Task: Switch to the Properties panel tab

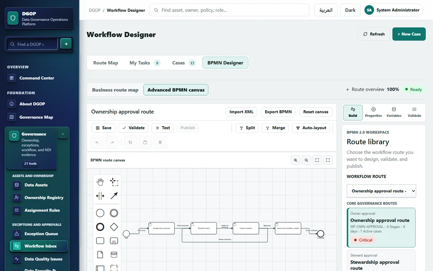Action: [x=373, y=112]
